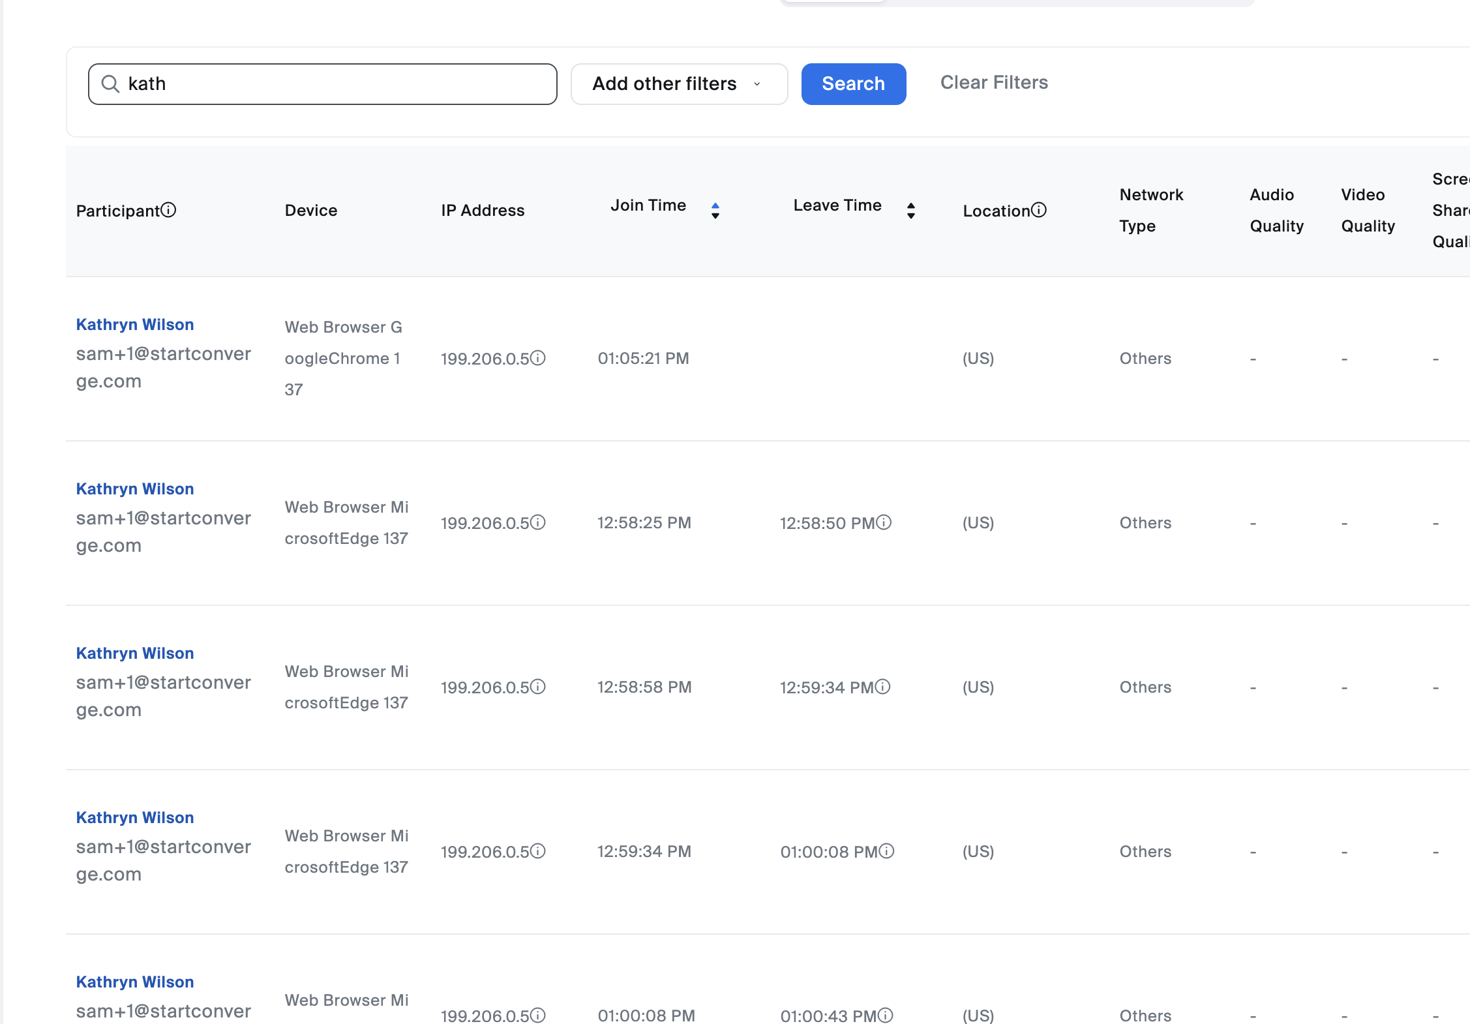Sort the table by Leave Time
The width and height of the screenshot is (1470, 1024).
coord(910,210)
